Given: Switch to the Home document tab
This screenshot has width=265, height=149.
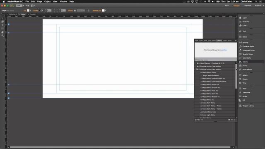Looking at the screenshot, I should (x=23, y=14).
